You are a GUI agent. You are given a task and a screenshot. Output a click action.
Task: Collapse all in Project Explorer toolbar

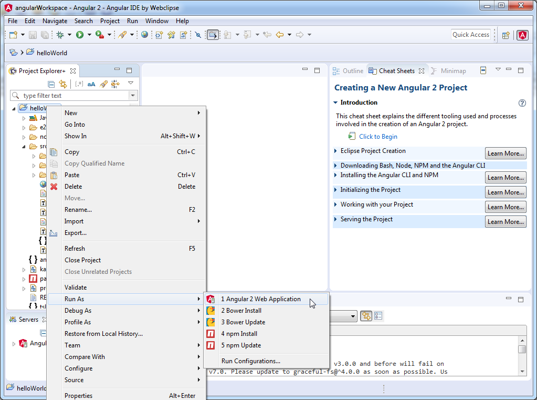(x=51, y=84)
